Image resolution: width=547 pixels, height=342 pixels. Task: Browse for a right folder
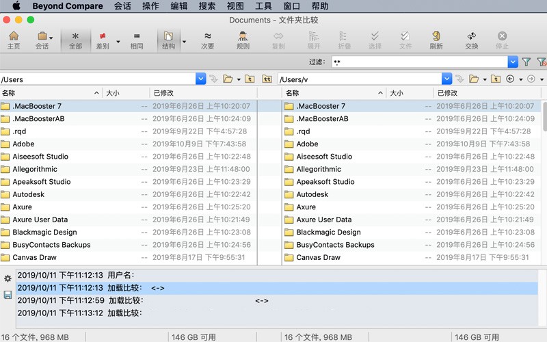point(474,79)
